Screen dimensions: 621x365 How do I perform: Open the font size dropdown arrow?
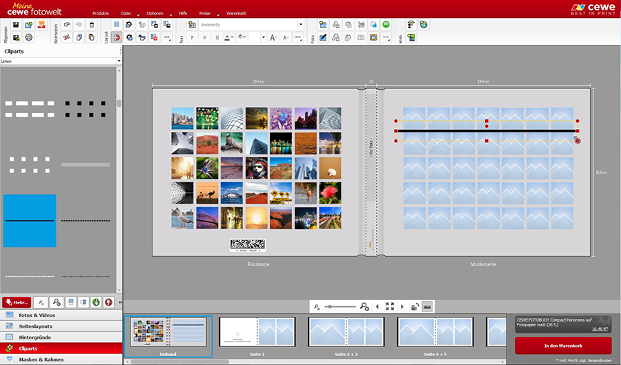(264, 37)
